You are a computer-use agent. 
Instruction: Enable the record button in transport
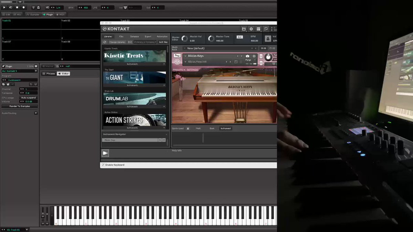(24, 7)
